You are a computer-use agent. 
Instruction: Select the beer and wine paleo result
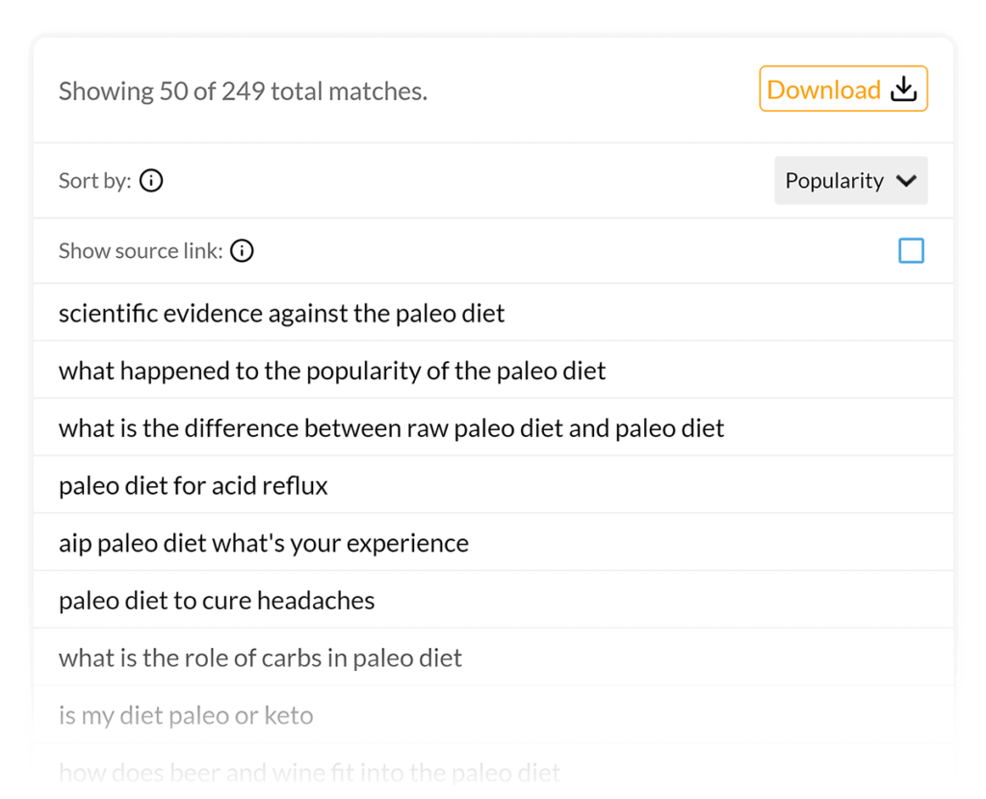point(309,772)
